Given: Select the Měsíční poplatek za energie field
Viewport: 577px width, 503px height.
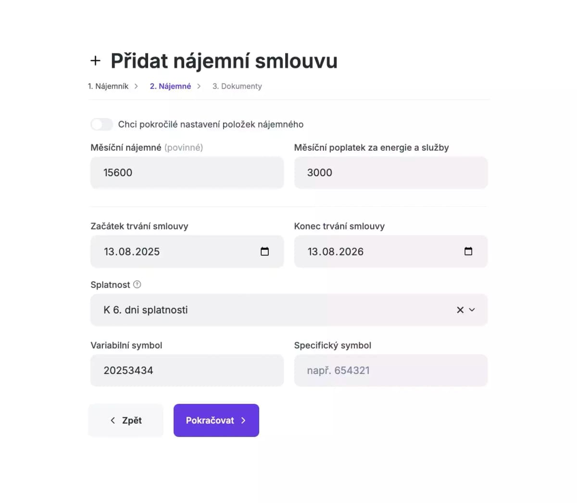Looking at the screenshot, I should 391,172.
